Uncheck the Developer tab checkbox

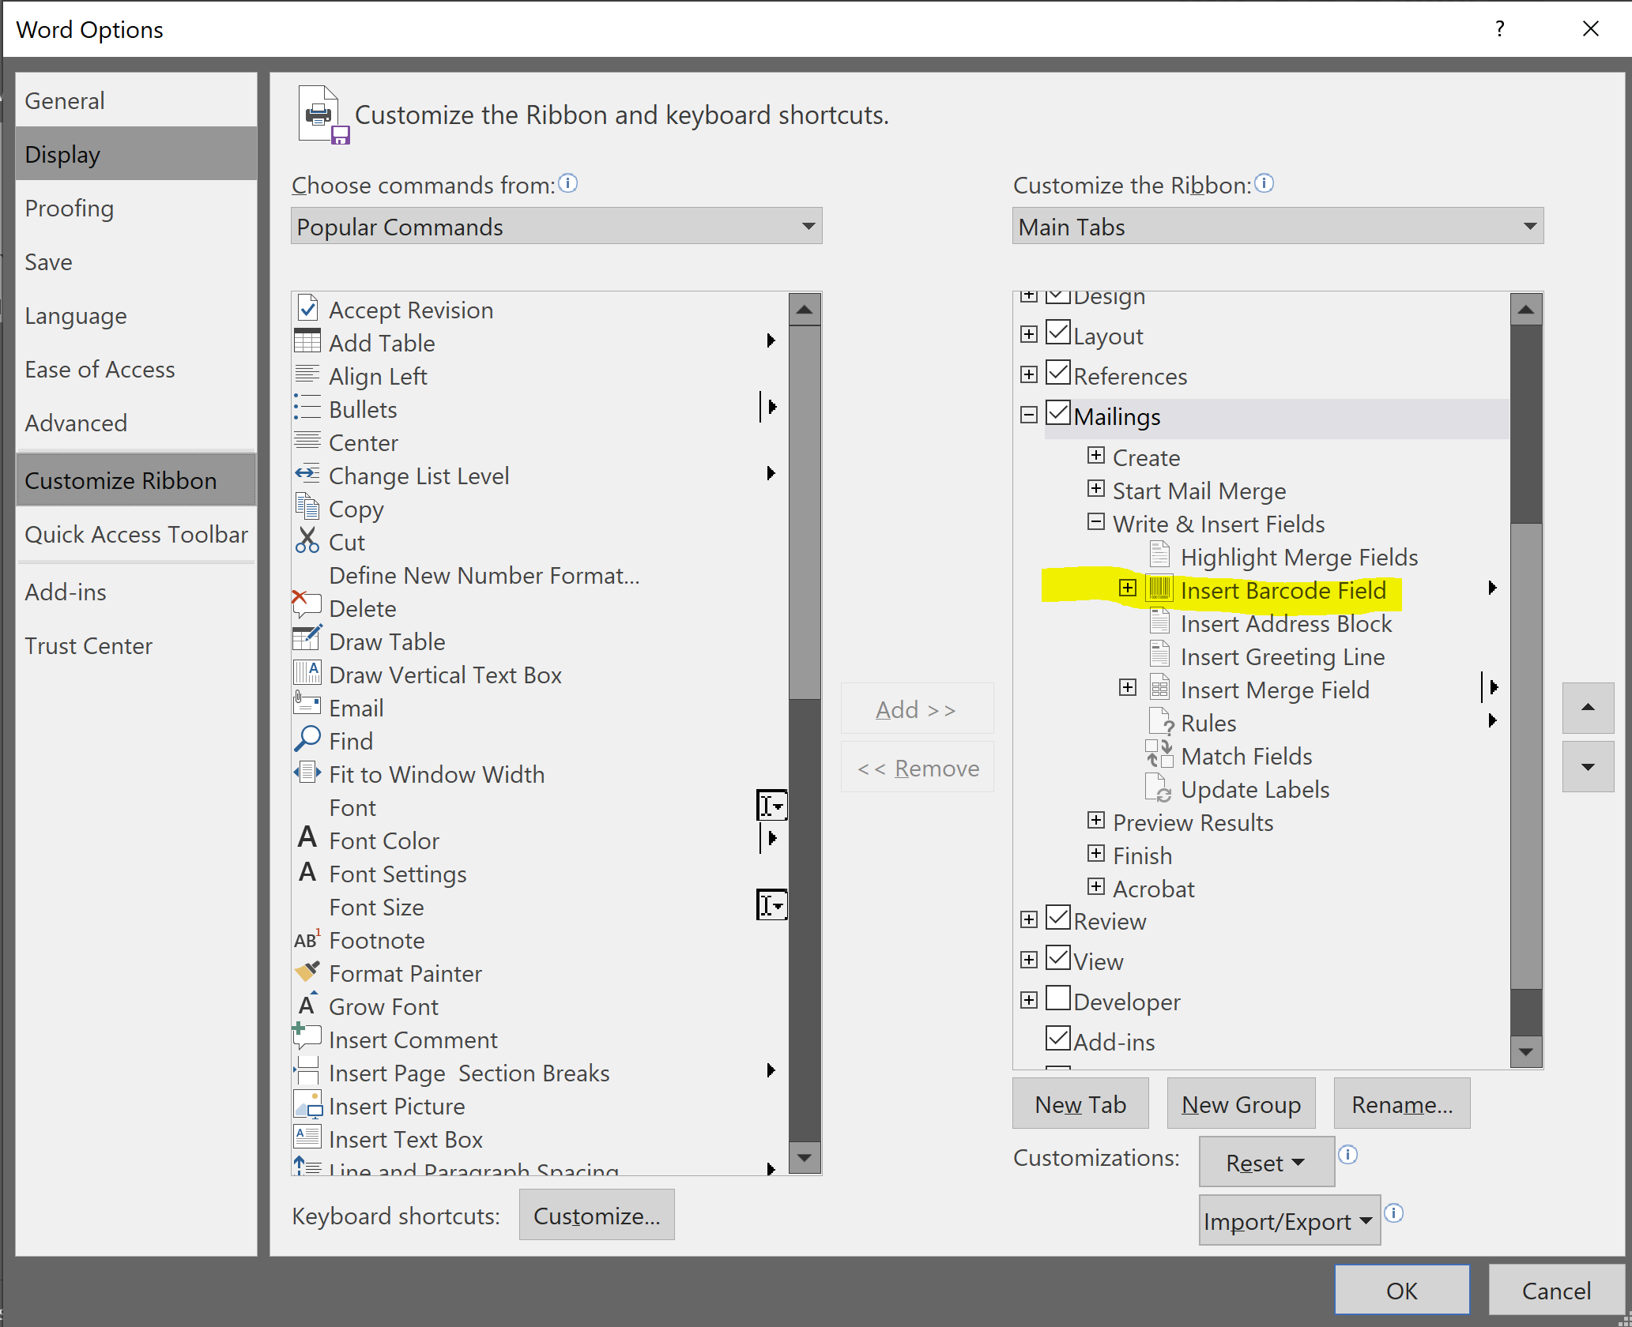[1058, 998]
